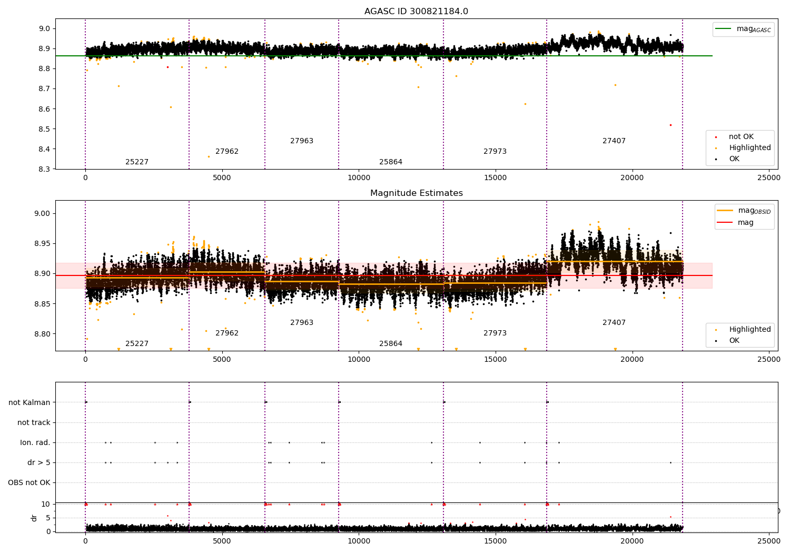Click the green line sample in mag AGASC legend

724,29
